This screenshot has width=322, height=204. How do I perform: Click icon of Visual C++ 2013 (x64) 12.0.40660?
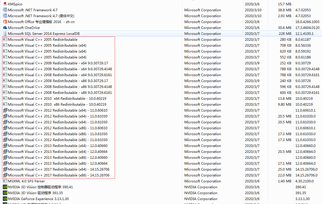[5, 146]
